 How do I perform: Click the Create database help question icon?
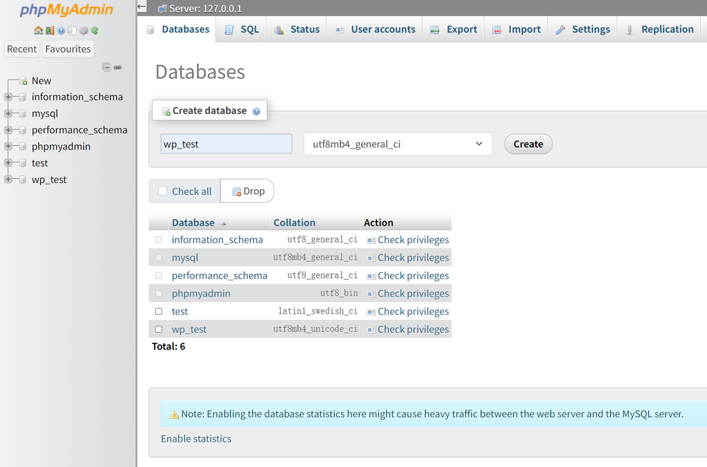[x=256, y=111]
